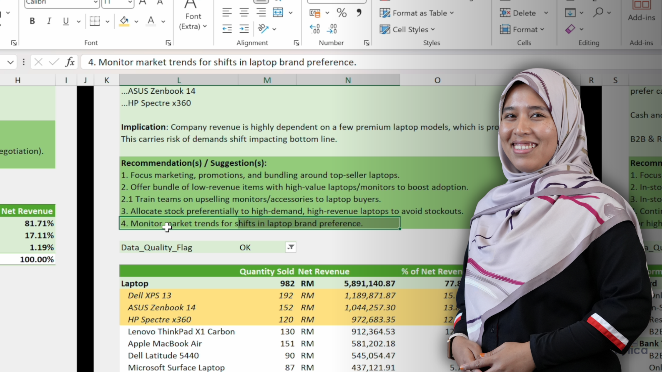Toggle Underline formatting
The width and height of the screenshot is (662, 372).
[66, 21]
